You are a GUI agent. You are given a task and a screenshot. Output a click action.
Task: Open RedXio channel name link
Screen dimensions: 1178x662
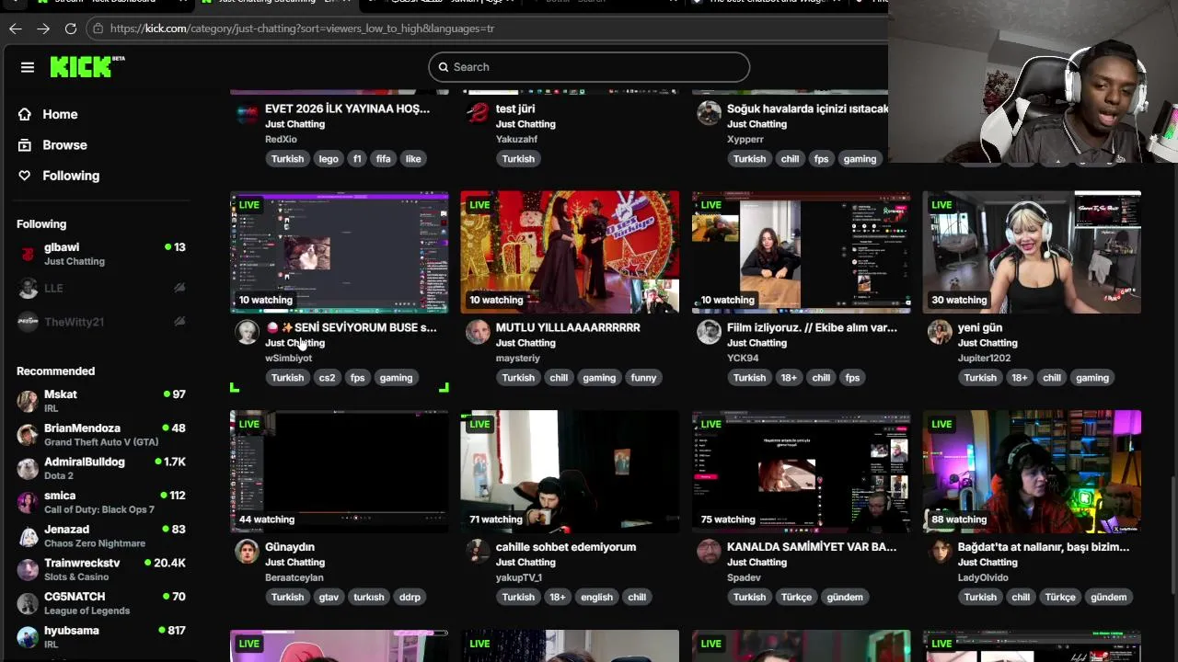(281, 139)
